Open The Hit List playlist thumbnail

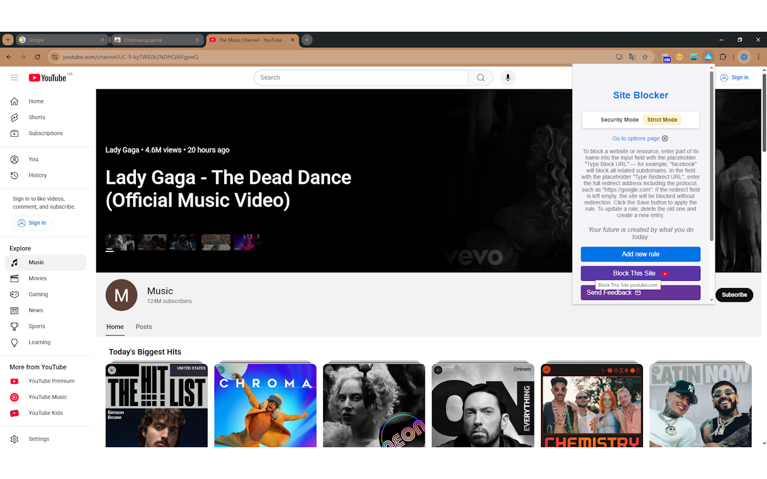156,405
